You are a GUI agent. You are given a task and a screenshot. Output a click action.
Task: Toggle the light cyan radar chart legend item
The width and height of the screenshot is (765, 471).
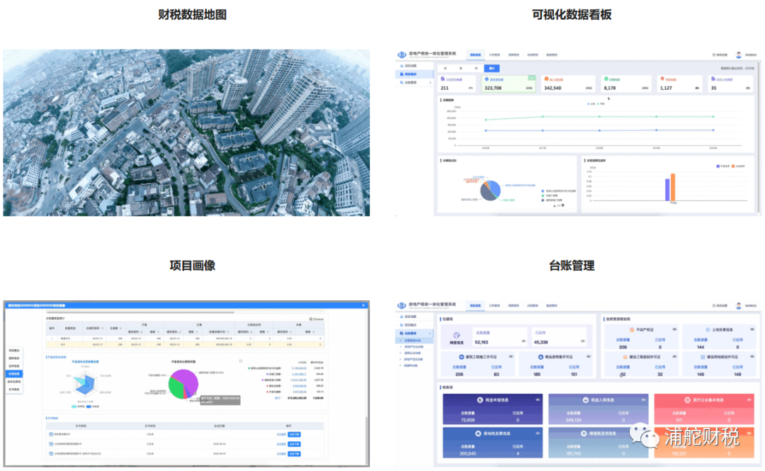tap(77, 406)
